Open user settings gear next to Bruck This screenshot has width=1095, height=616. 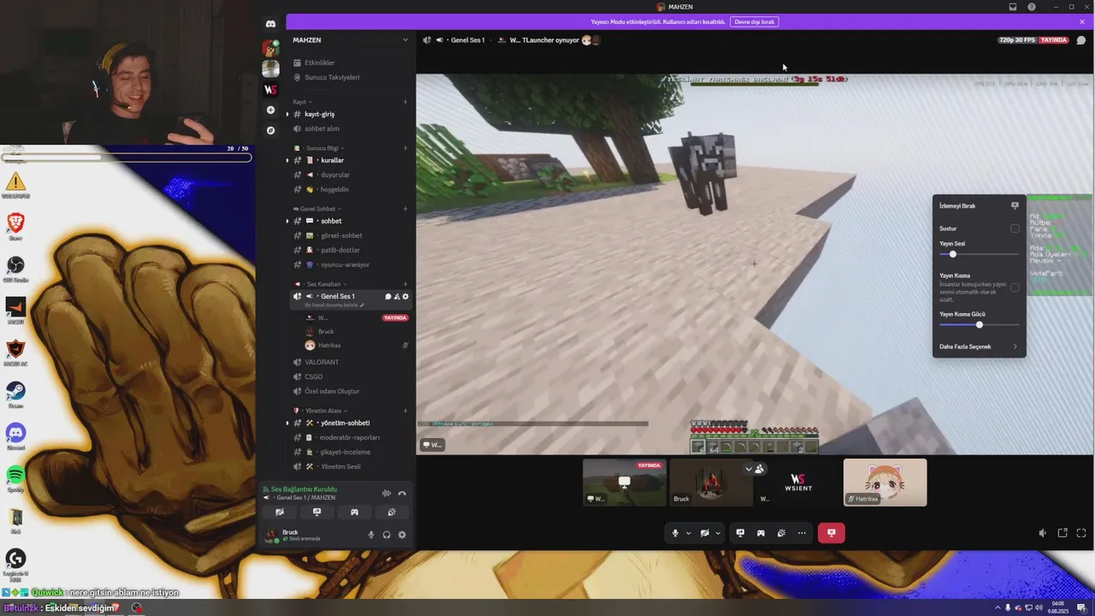[402, 535]
